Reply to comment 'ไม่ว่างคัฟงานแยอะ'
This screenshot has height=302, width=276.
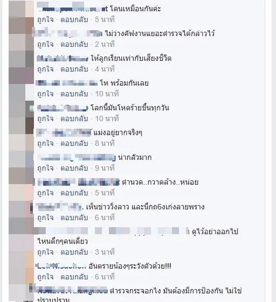[x=74, y=45]
